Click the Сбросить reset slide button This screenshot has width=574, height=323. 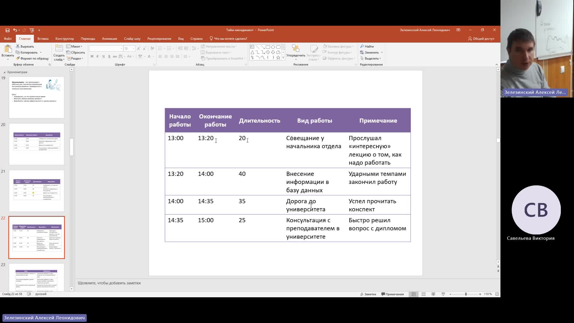pos(76,52)
